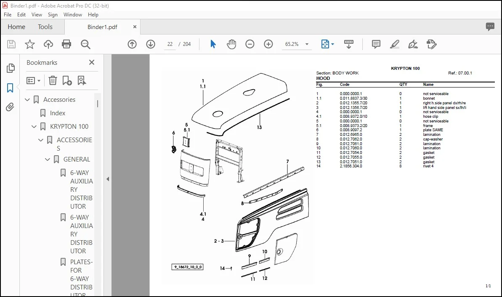Click the 'hose clip' part name
This screenshot has width=502, height=297.
(x=430, y=117)
